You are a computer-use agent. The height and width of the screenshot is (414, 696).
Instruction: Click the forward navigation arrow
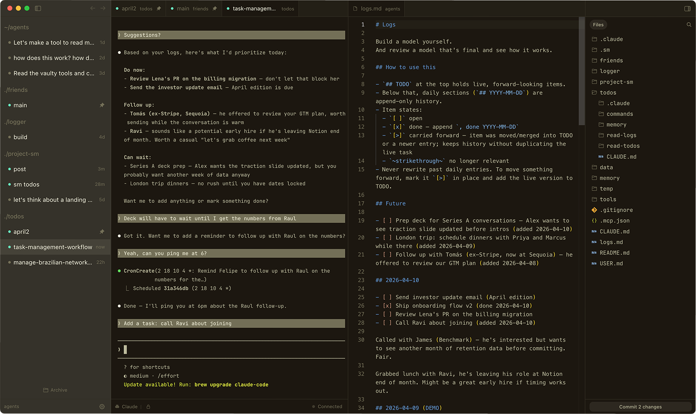[103, 8]
